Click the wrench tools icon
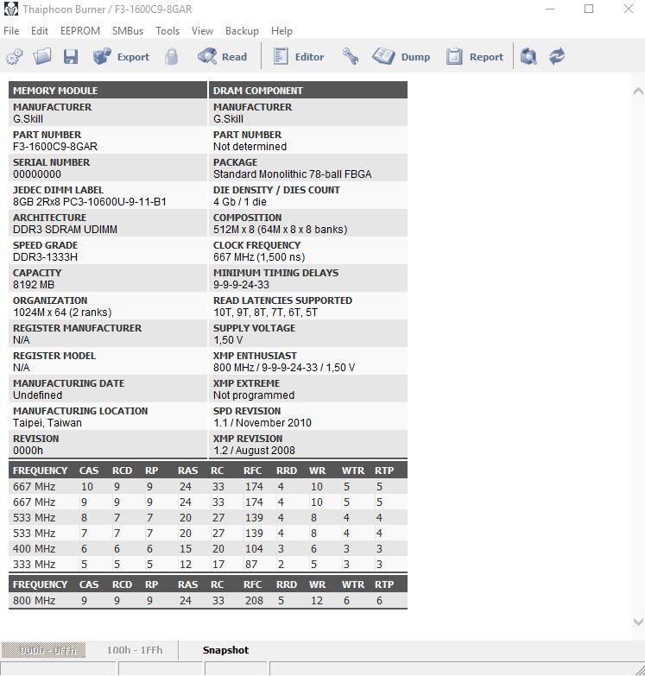645x676 pixels. 350,56
